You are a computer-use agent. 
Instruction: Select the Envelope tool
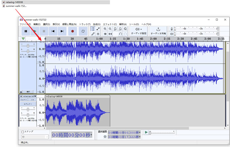coord(98,29)
